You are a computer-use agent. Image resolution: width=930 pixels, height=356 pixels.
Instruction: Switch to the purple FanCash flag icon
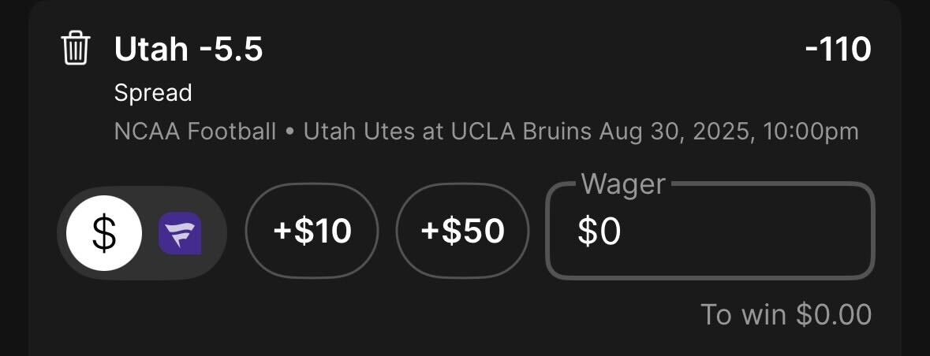[180, 233]
